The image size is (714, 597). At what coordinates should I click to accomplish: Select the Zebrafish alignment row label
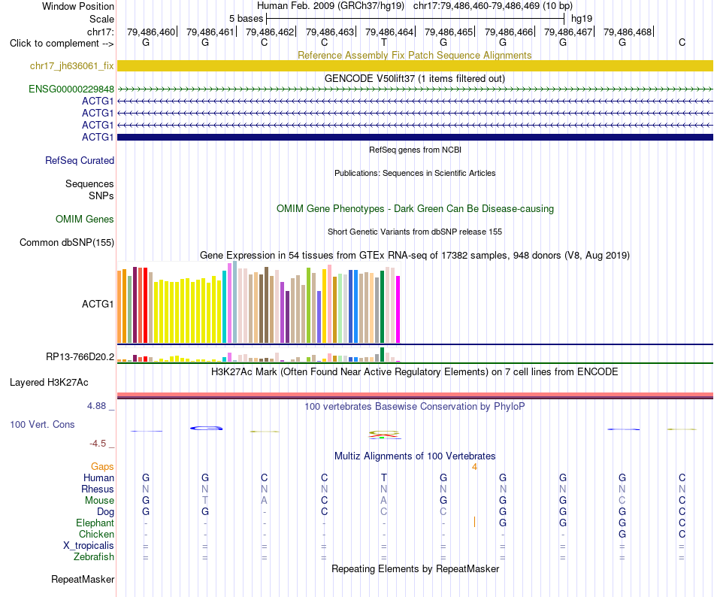tap(94, 556)
